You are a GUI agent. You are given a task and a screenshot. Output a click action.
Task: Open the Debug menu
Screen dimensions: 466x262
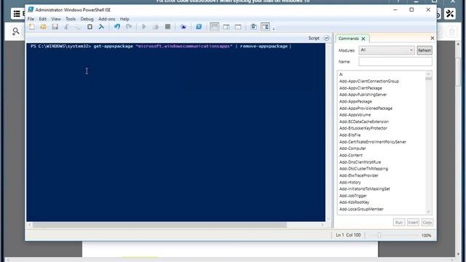(87, 19)
